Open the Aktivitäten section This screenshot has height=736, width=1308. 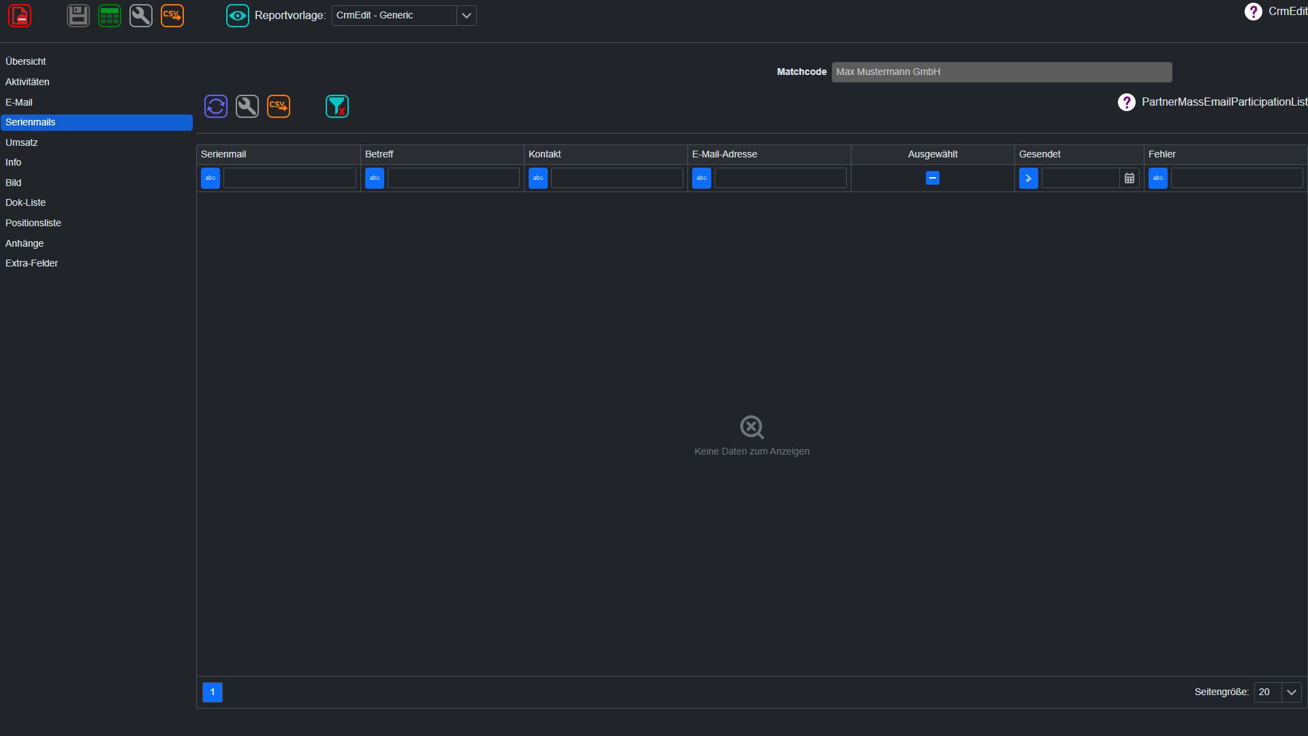(x=96, y=82)
